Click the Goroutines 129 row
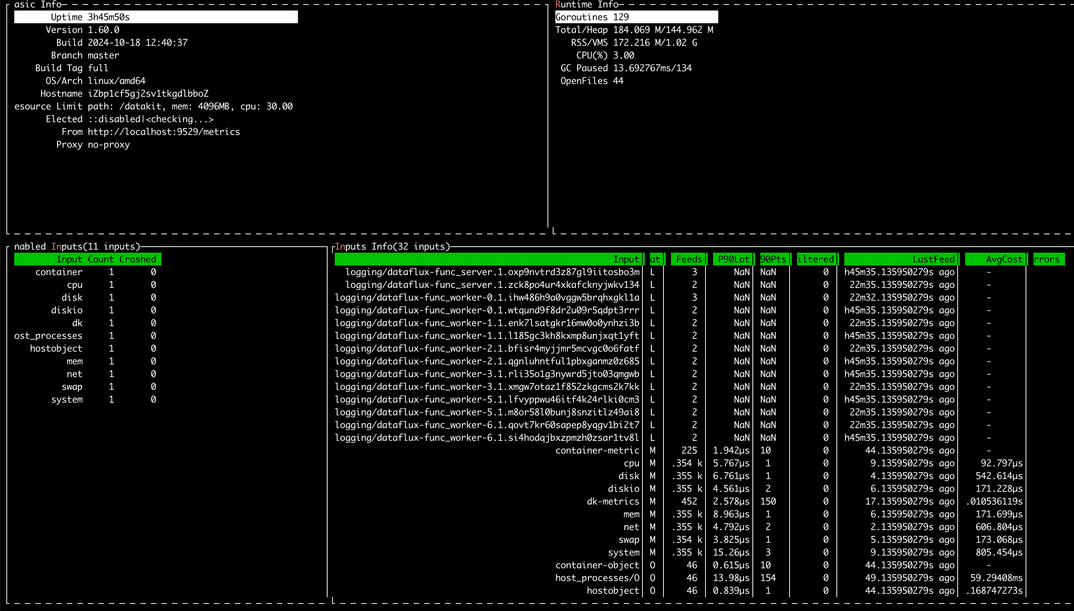The height and width of the screenshot is (611, 1074). 636,17
